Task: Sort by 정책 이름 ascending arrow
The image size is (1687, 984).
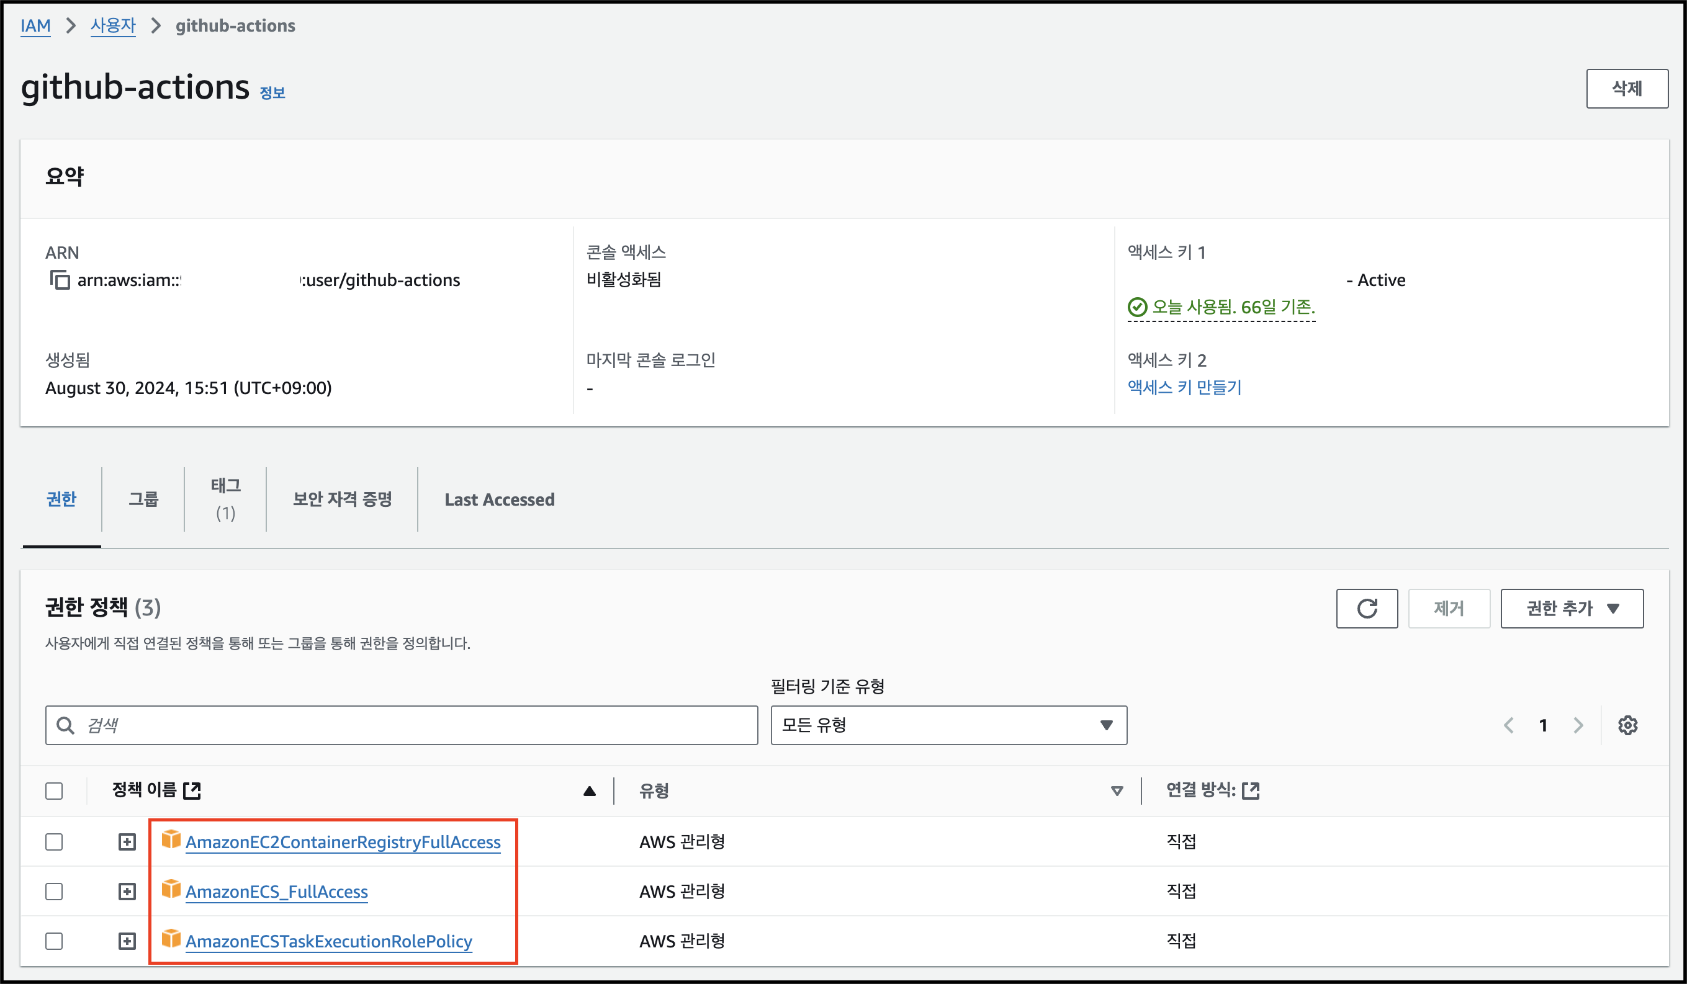Action: click(589, 791)
